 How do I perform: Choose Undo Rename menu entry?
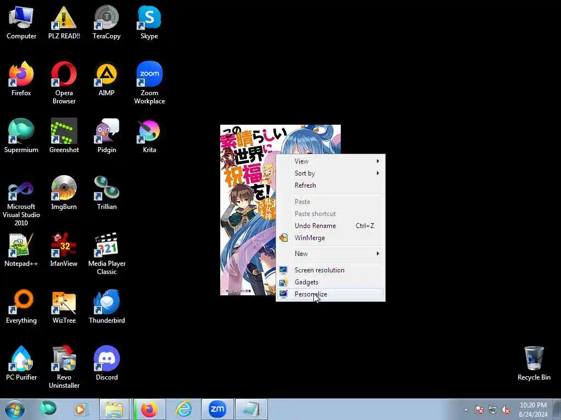pyautogui.click(x=330, y=226)
